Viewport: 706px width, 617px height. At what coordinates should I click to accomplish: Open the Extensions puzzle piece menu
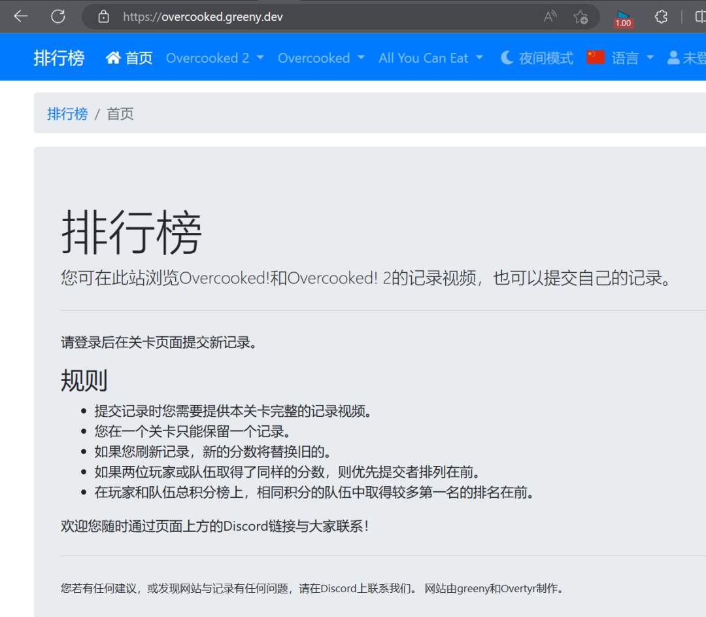coord(662,17)
